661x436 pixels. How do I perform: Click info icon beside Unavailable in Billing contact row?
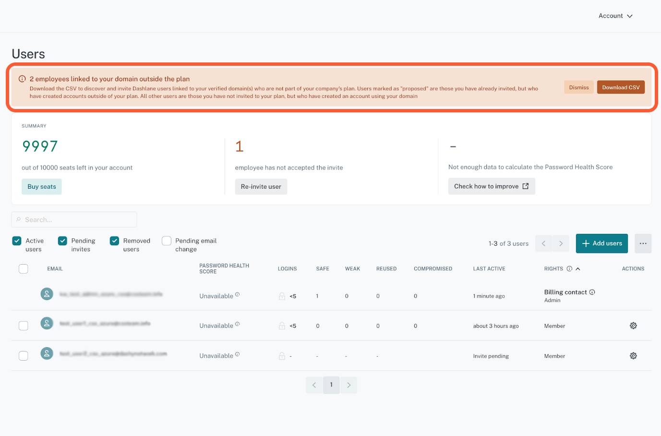[x=238, y=294]
